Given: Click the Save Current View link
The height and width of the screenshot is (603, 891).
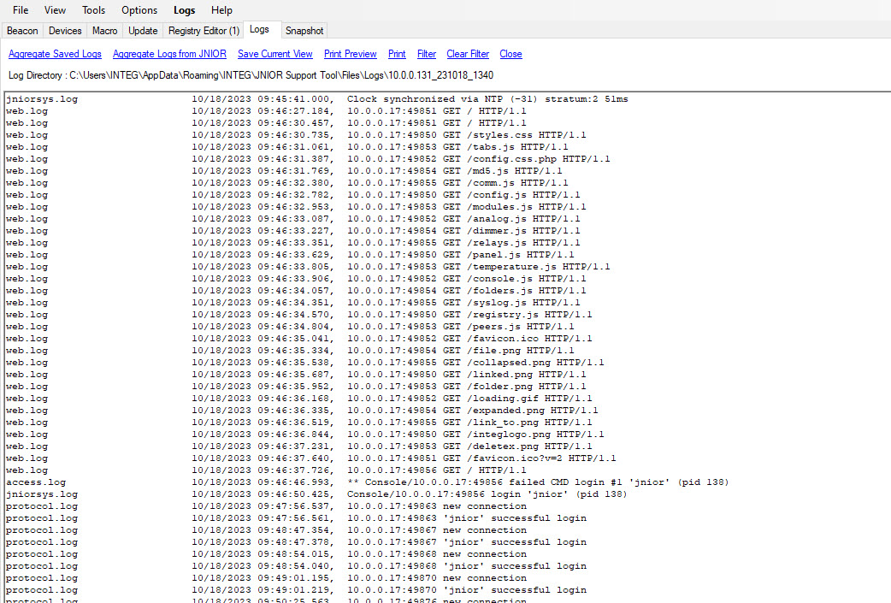Looking at the screenshot, I should click(274, 54).
